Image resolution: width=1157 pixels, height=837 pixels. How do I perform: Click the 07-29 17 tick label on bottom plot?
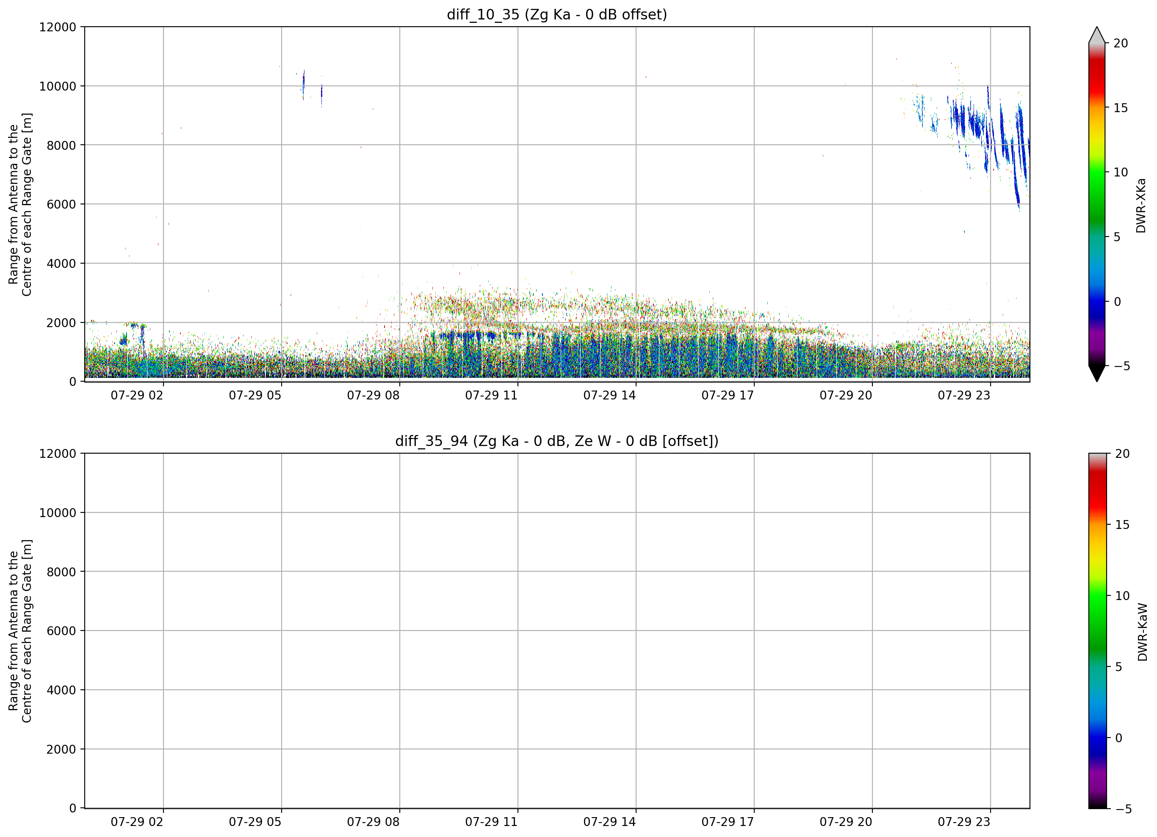click(728, 822)
